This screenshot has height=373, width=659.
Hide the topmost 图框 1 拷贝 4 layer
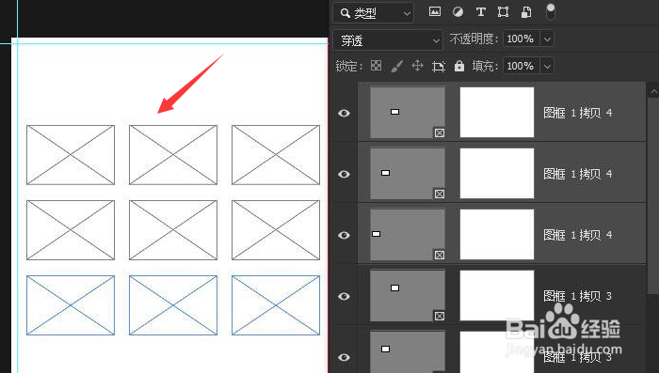point(344,113)
